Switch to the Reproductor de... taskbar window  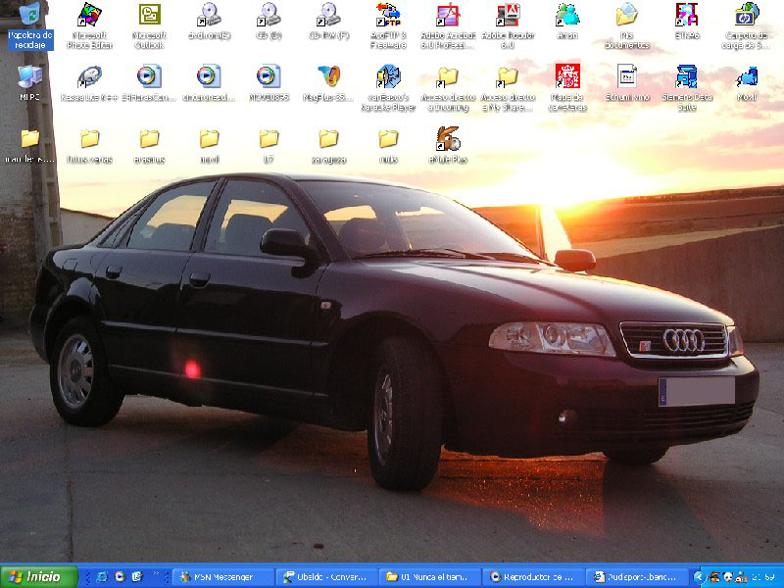(x=533, y=577)
